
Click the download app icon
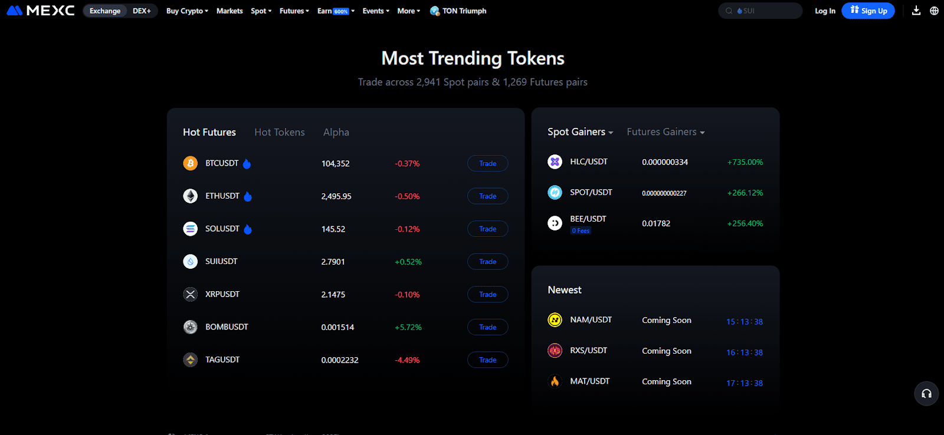click(x=916, y=11)
